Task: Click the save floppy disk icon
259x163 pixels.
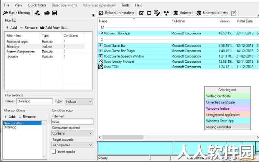Action: [x=54, y=13]
